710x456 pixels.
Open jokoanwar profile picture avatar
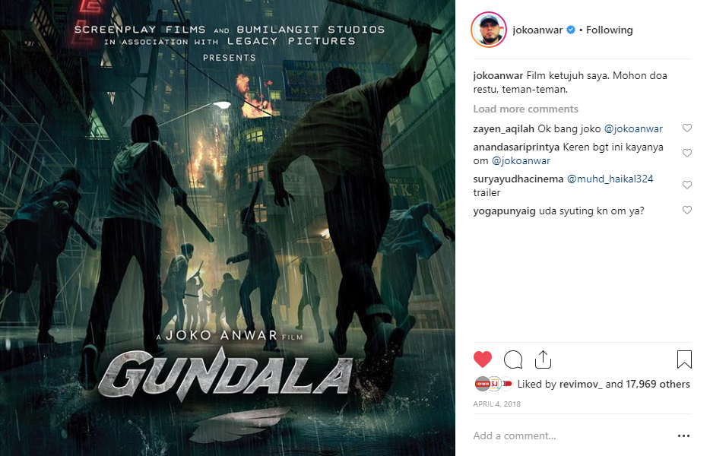tap(489, 30)
